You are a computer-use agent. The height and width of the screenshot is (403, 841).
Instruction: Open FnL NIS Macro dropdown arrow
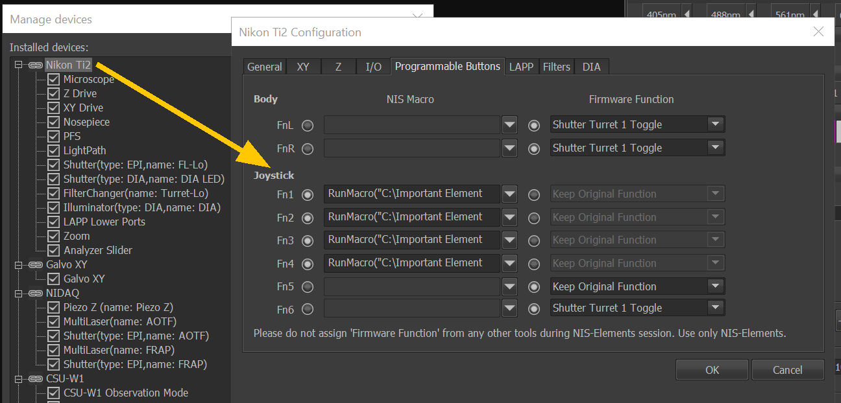(x=509, y=125)
